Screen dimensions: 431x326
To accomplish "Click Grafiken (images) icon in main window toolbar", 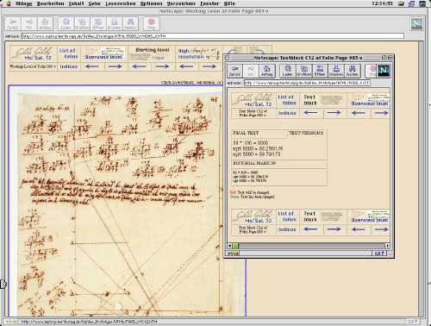I will (x=82, y=24).
